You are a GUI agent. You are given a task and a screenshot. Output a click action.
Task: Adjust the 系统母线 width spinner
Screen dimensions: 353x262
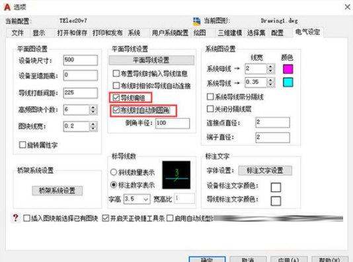[x=270, y=69]
